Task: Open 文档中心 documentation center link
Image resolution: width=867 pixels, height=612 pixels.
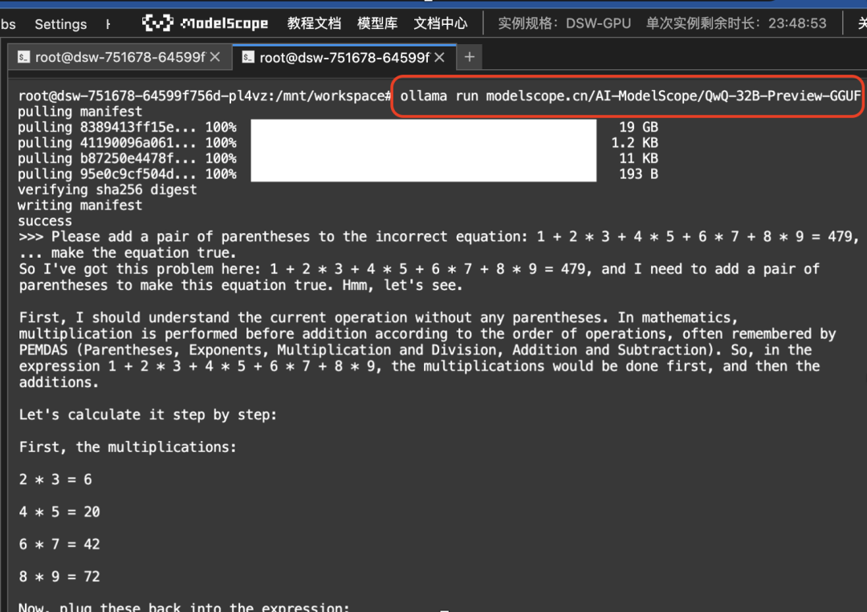Action: 440,23
